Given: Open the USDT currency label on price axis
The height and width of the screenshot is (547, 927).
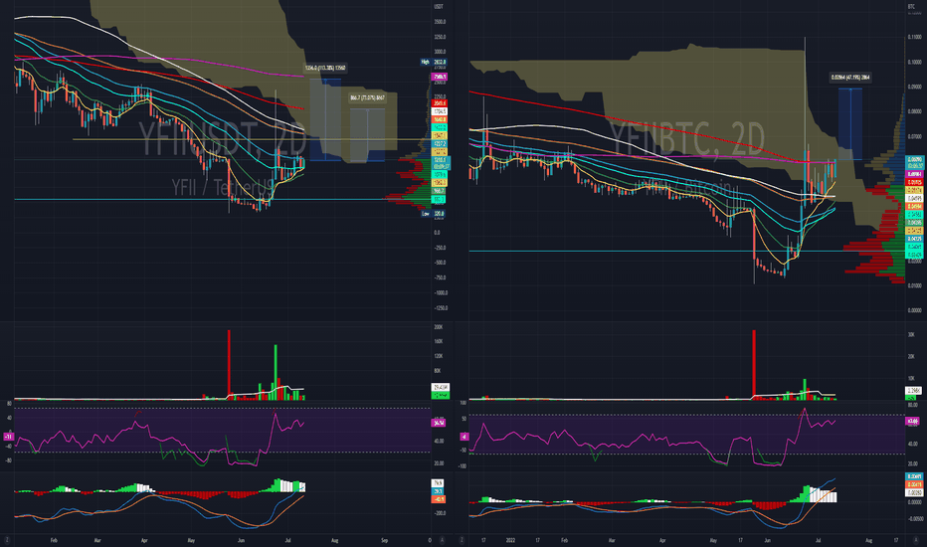Looking at the screenshot, I should pyautogui.click(x=438, y=7).
